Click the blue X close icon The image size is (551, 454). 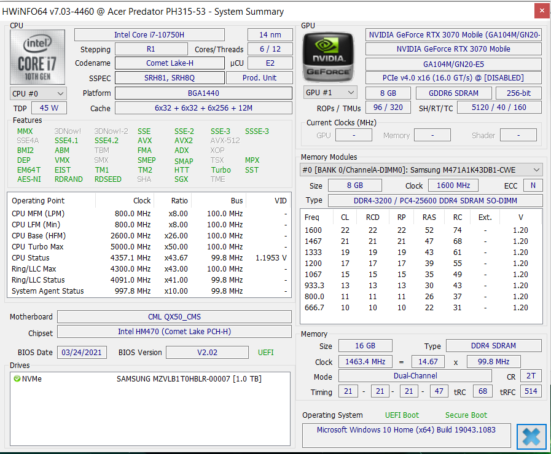coord(531,436)
